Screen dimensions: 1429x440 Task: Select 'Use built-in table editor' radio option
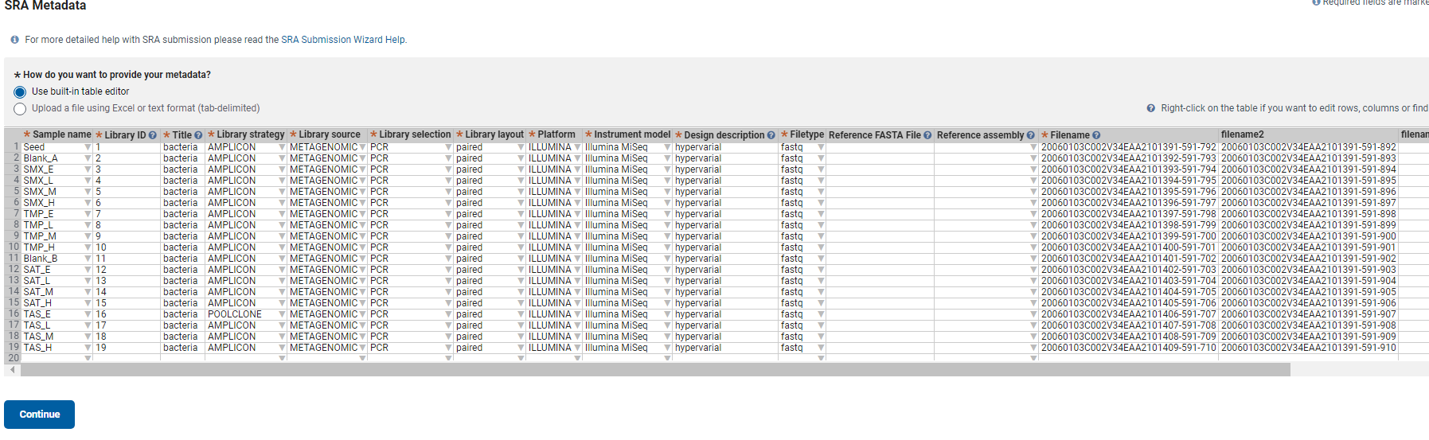point(20,92)
